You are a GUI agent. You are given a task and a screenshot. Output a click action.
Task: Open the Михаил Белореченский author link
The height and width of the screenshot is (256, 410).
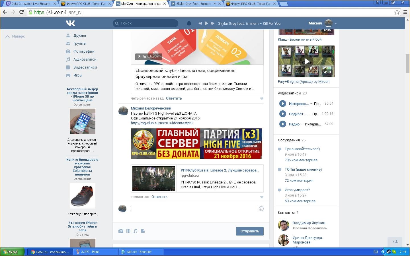(x=151, y=108)
